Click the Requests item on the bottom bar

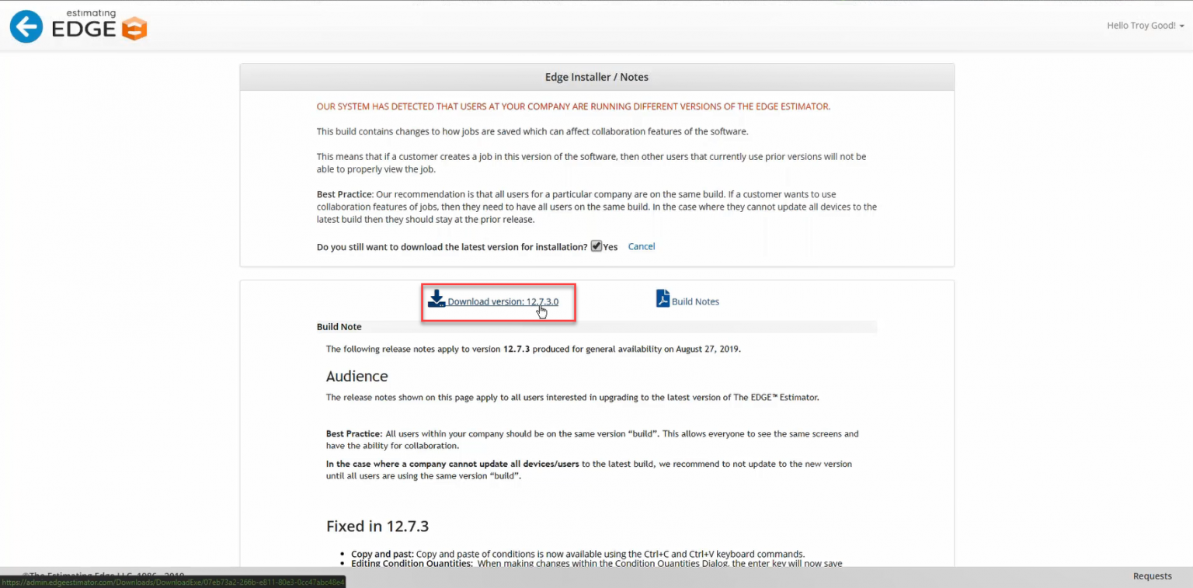[x=1152, y=576]
